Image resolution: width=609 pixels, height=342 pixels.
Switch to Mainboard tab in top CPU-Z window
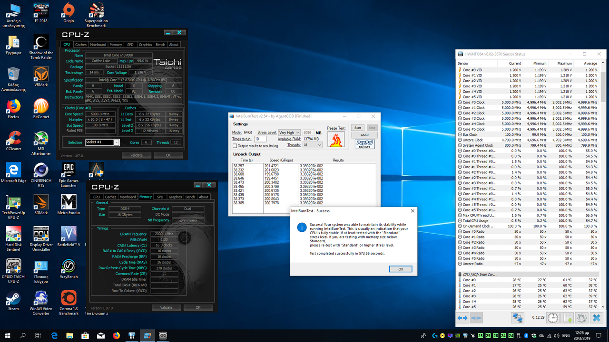98,45
